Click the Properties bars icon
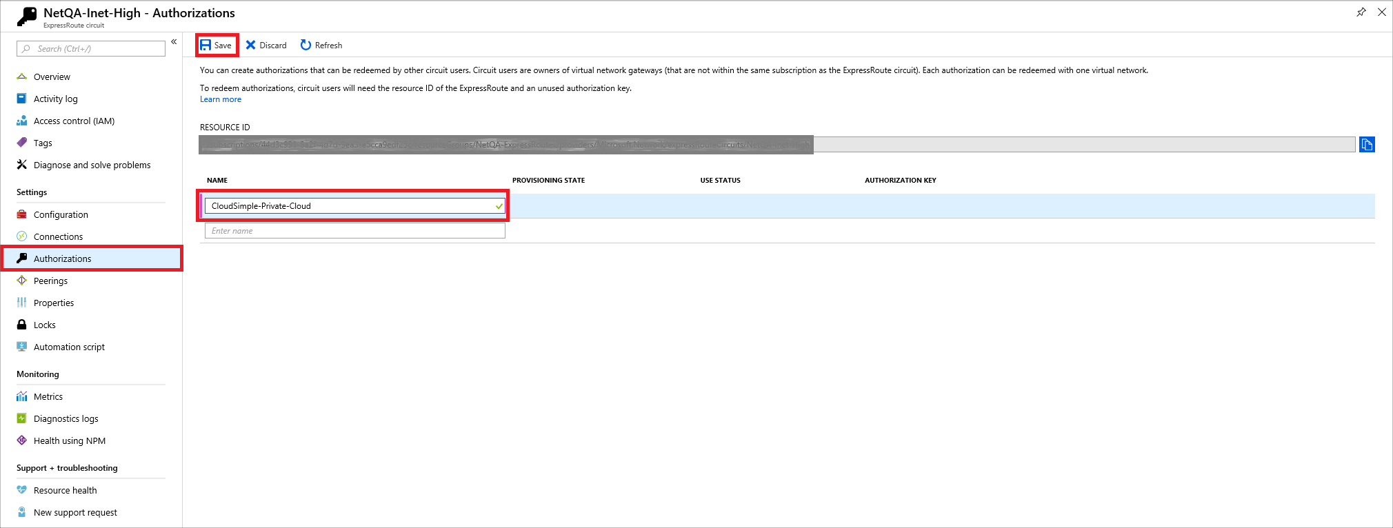Screen dimensions: 1393x528 click(22, 303)
